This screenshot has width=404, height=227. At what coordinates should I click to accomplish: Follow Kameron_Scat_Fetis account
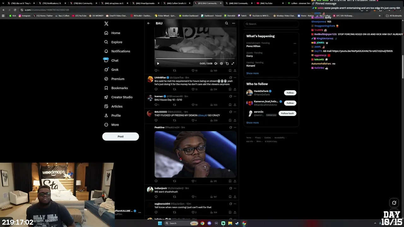290,103
